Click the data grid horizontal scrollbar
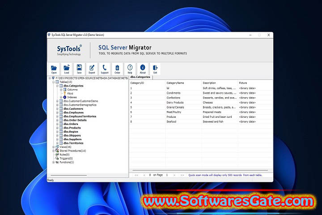This screenshot has width=322, height=215. pyautogui.click(x=200, y=170)
